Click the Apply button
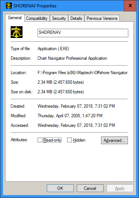The height and width of the screenshot is (198, 139). click(120, 188)
